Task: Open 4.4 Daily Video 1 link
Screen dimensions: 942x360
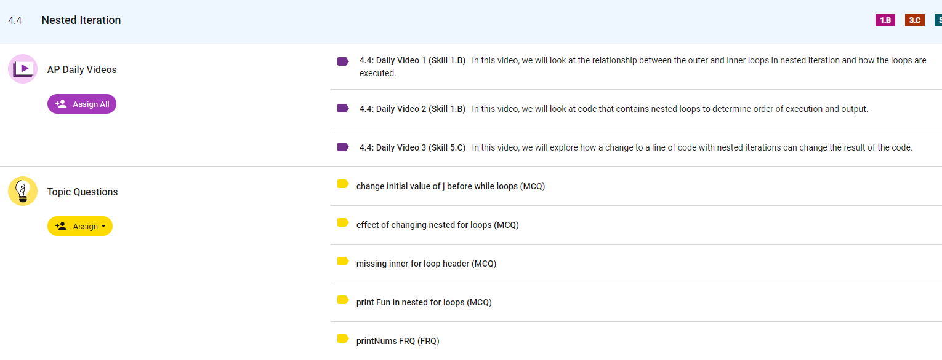Action: coord(412,60)
